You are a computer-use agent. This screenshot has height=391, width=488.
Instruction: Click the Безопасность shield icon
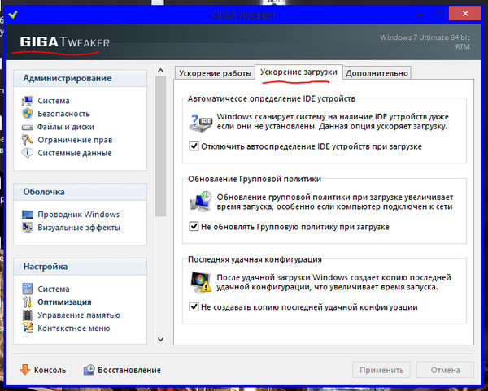[x=28, y=114]
